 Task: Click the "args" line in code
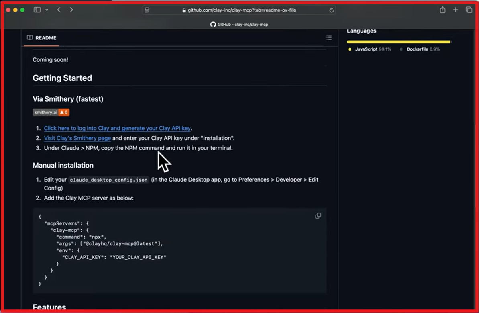[x=109, y=243]
